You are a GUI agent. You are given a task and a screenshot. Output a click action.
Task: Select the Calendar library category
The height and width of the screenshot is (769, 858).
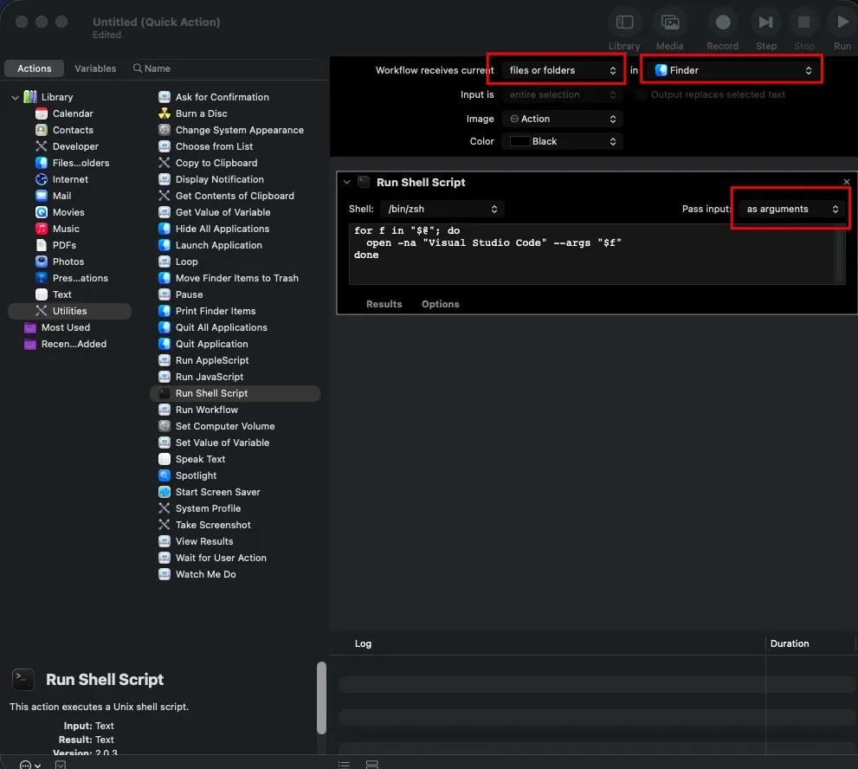click(x=72, y=113)
